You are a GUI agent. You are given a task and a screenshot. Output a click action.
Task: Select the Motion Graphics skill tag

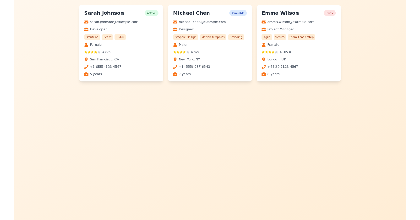[x=213, y=37]
